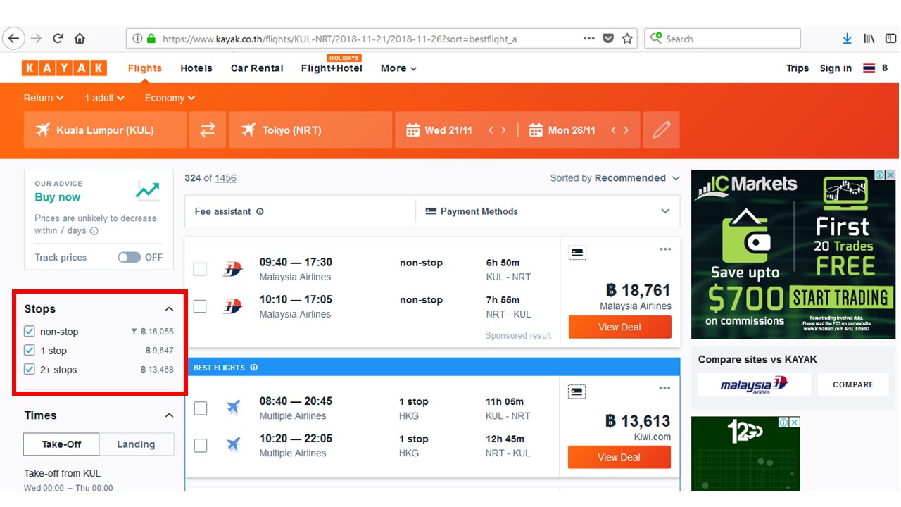Go to previous return date arrow for Mon 26/11
The width and height of the screenshot is (901, 507).
coord(614,130)
